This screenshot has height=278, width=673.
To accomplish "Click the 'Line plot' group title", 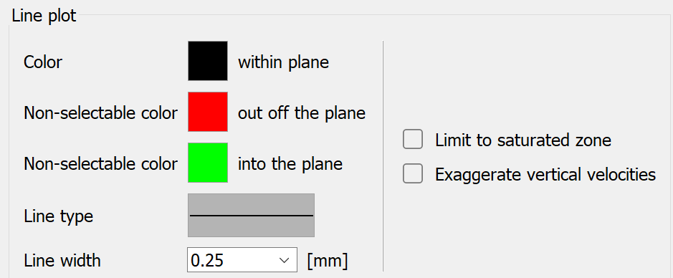I will click(44, 16).
